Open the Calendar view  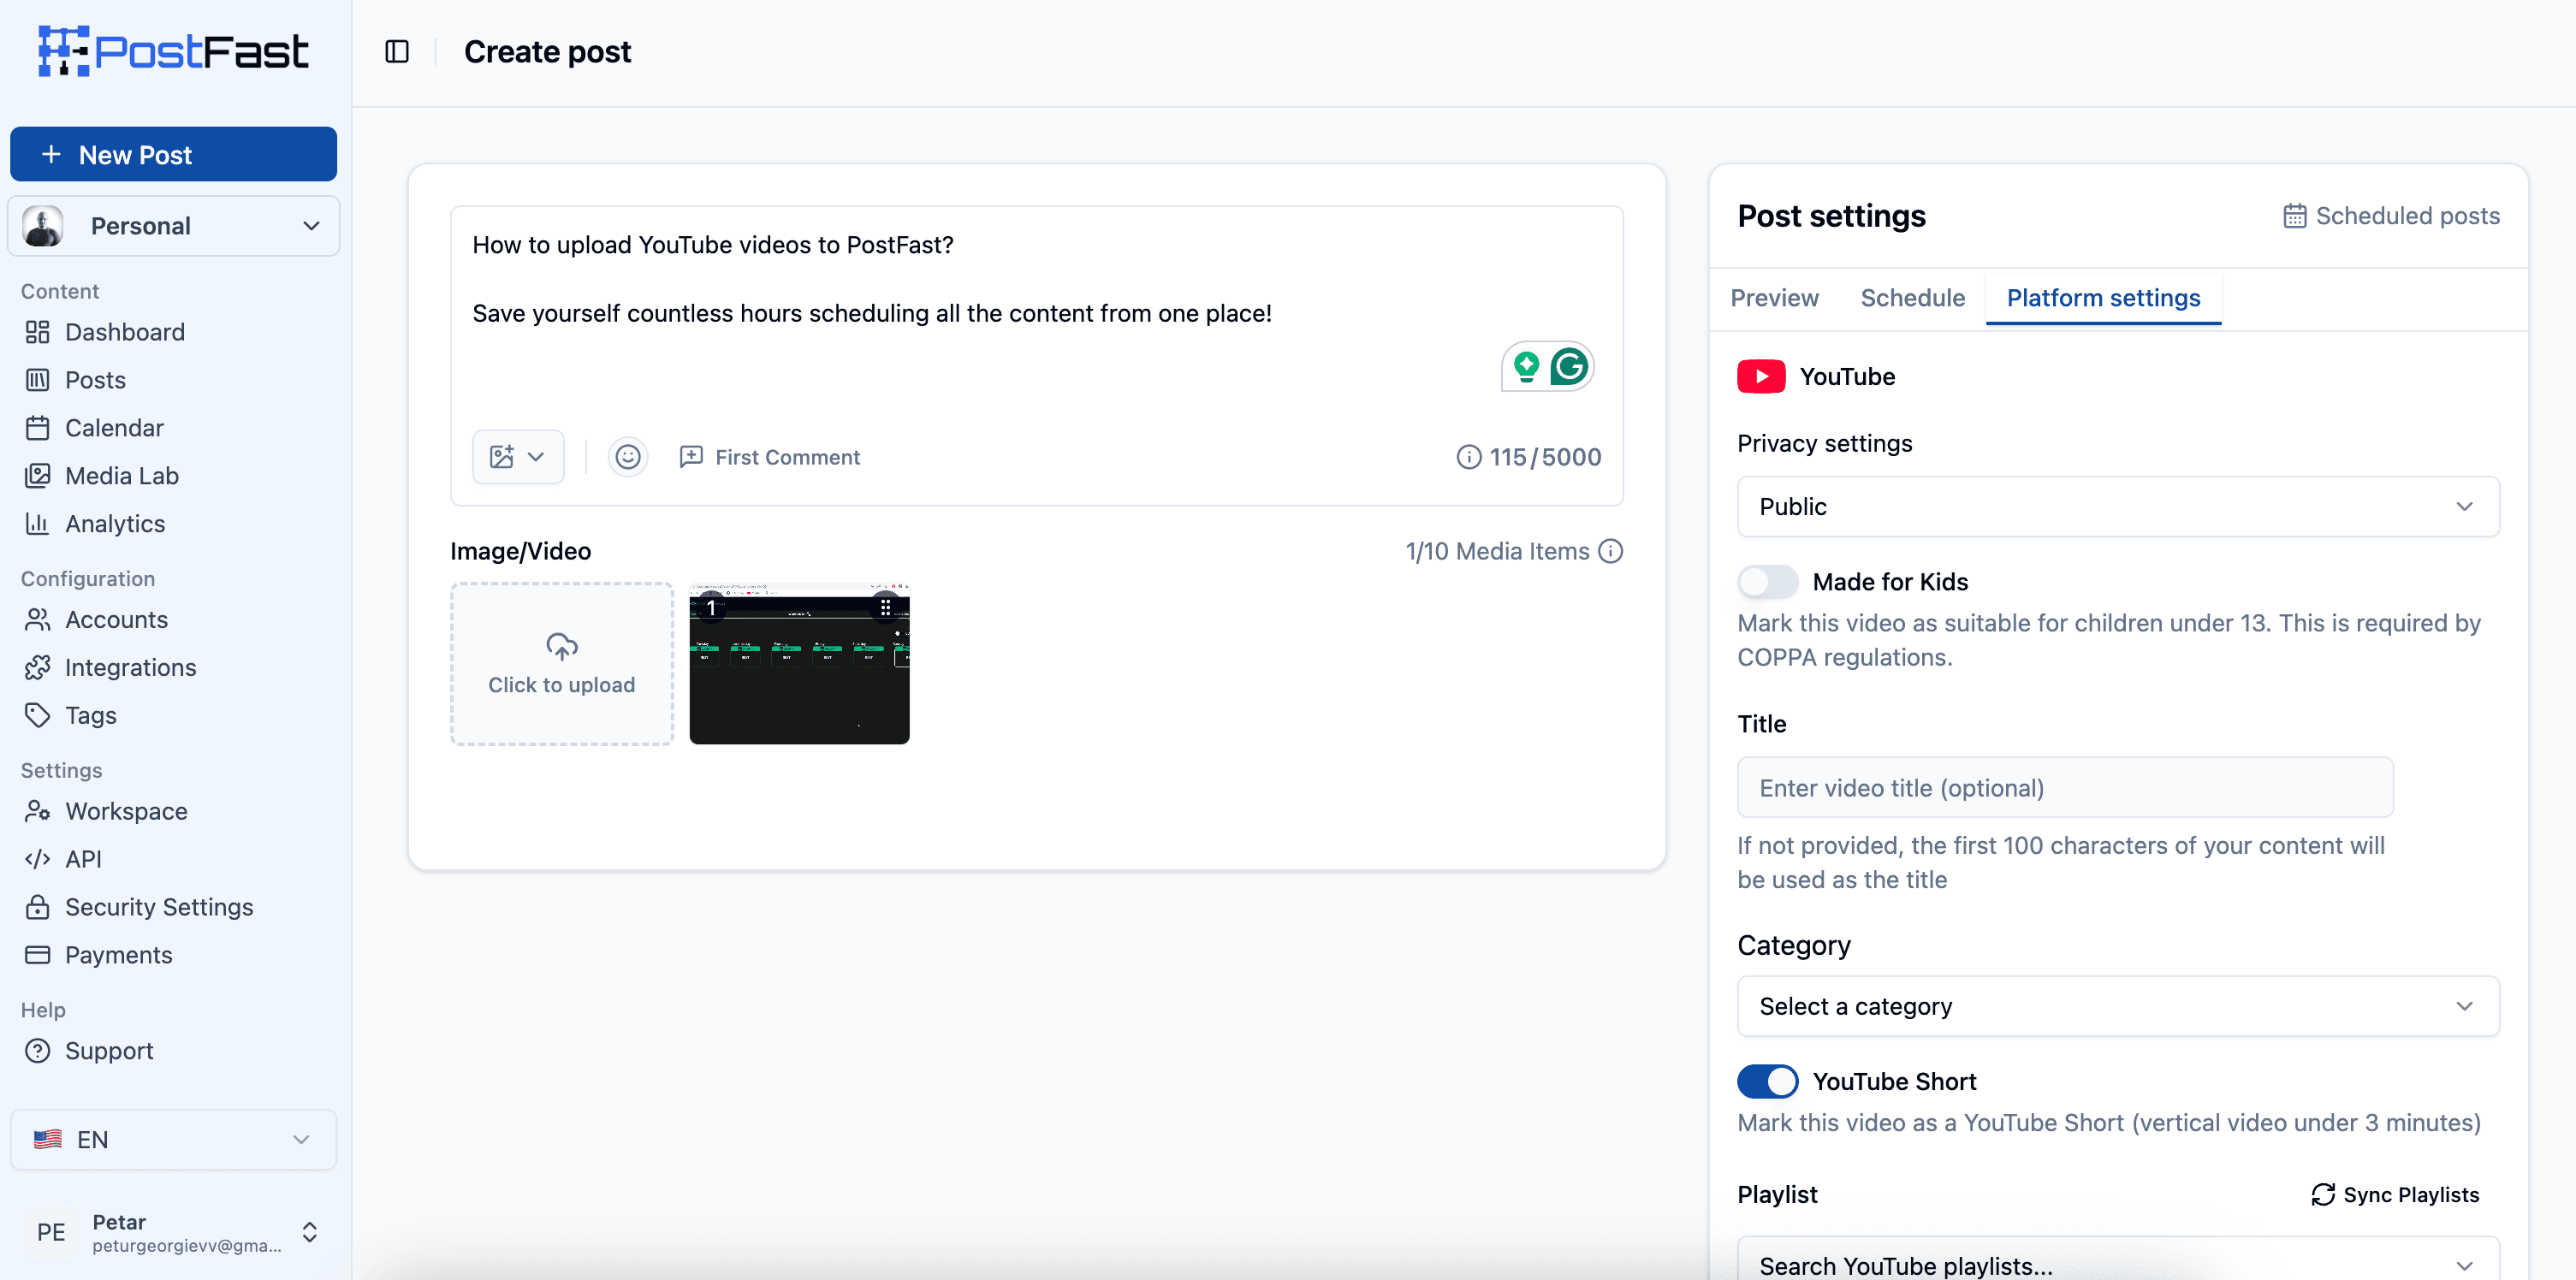tap(114, 427)
